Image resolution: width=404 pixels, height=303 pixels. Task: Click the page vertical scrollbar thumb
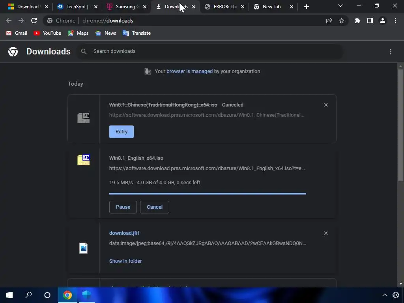400,125
